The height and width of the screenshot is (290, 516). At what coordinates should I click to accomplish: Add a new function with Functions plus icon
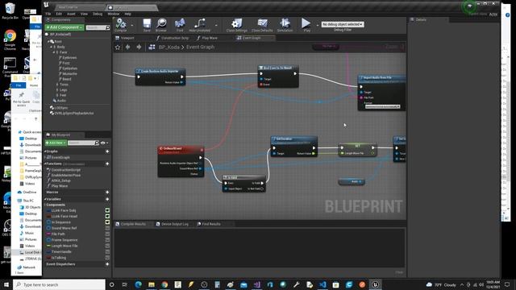(107, 164)
